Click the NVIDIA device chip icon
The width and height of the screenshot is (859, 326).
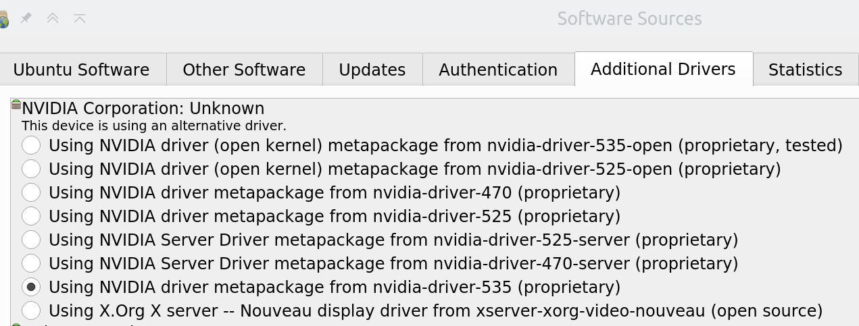(16, 104)
